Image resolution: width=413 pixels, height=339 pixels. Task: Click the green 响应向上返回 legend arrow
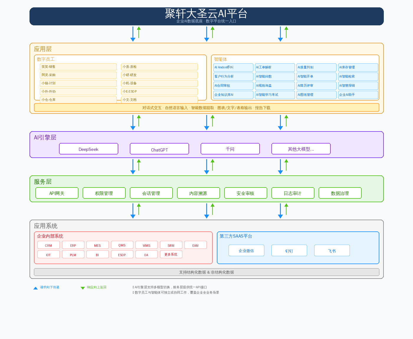point(83,288)
